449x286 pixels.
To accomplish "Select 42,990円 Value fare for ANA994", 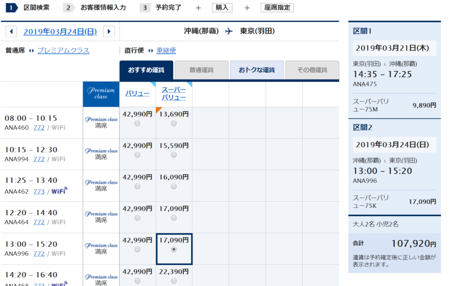I will click(138, 155).
